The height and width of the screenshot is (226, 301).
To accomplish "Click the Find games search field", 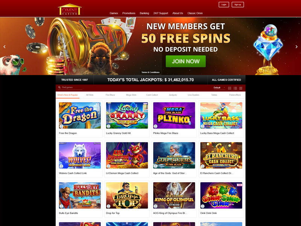I will click(70, 87).
